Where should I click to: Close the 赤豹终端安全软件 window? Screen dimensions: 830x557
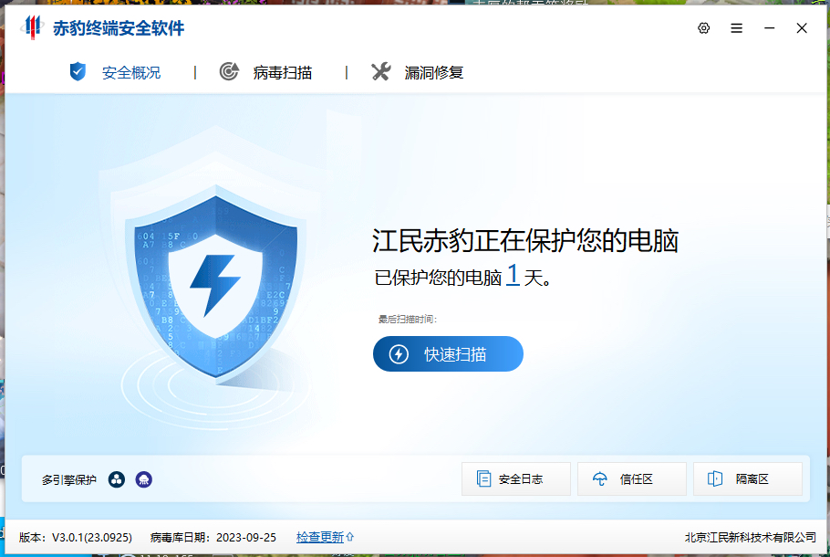click(802, 28)
